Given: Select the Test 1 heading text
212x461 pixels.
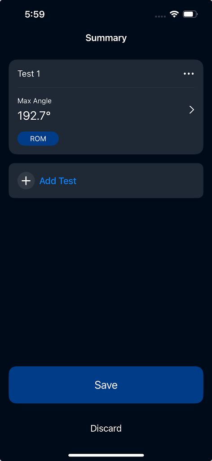Looking at the screenshot, I should click(29, 74).
